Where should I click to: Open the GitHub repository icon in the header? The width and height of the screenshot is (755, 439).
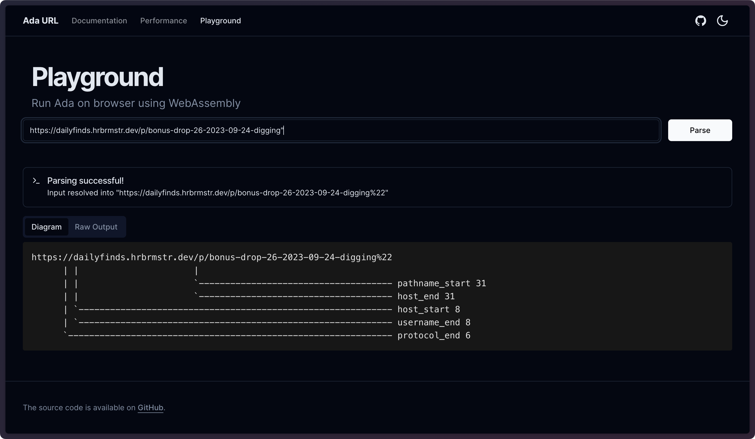pos(700,21)
